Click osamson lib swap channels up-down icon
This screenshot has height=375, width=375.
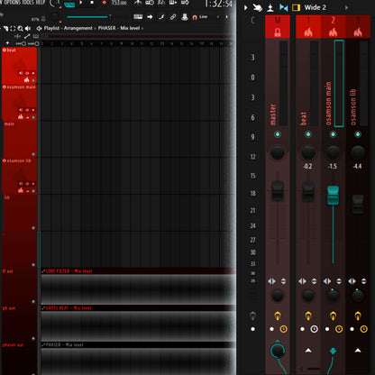click(363, 281)
